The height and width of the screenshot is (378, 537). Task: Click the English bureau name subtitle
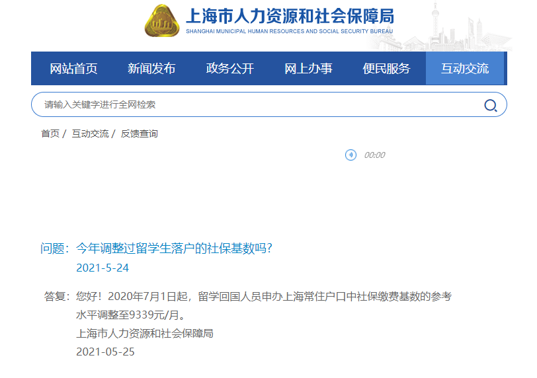click(290, 31)
